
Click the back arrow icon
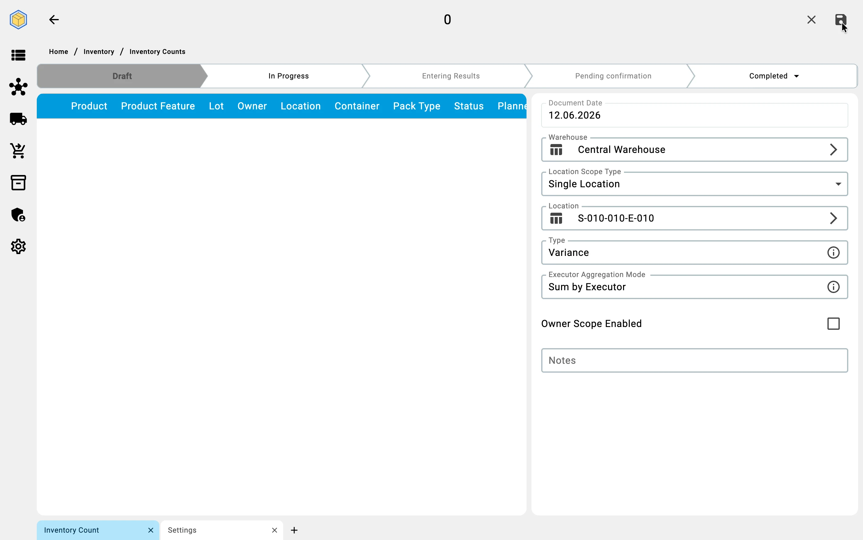54,20
